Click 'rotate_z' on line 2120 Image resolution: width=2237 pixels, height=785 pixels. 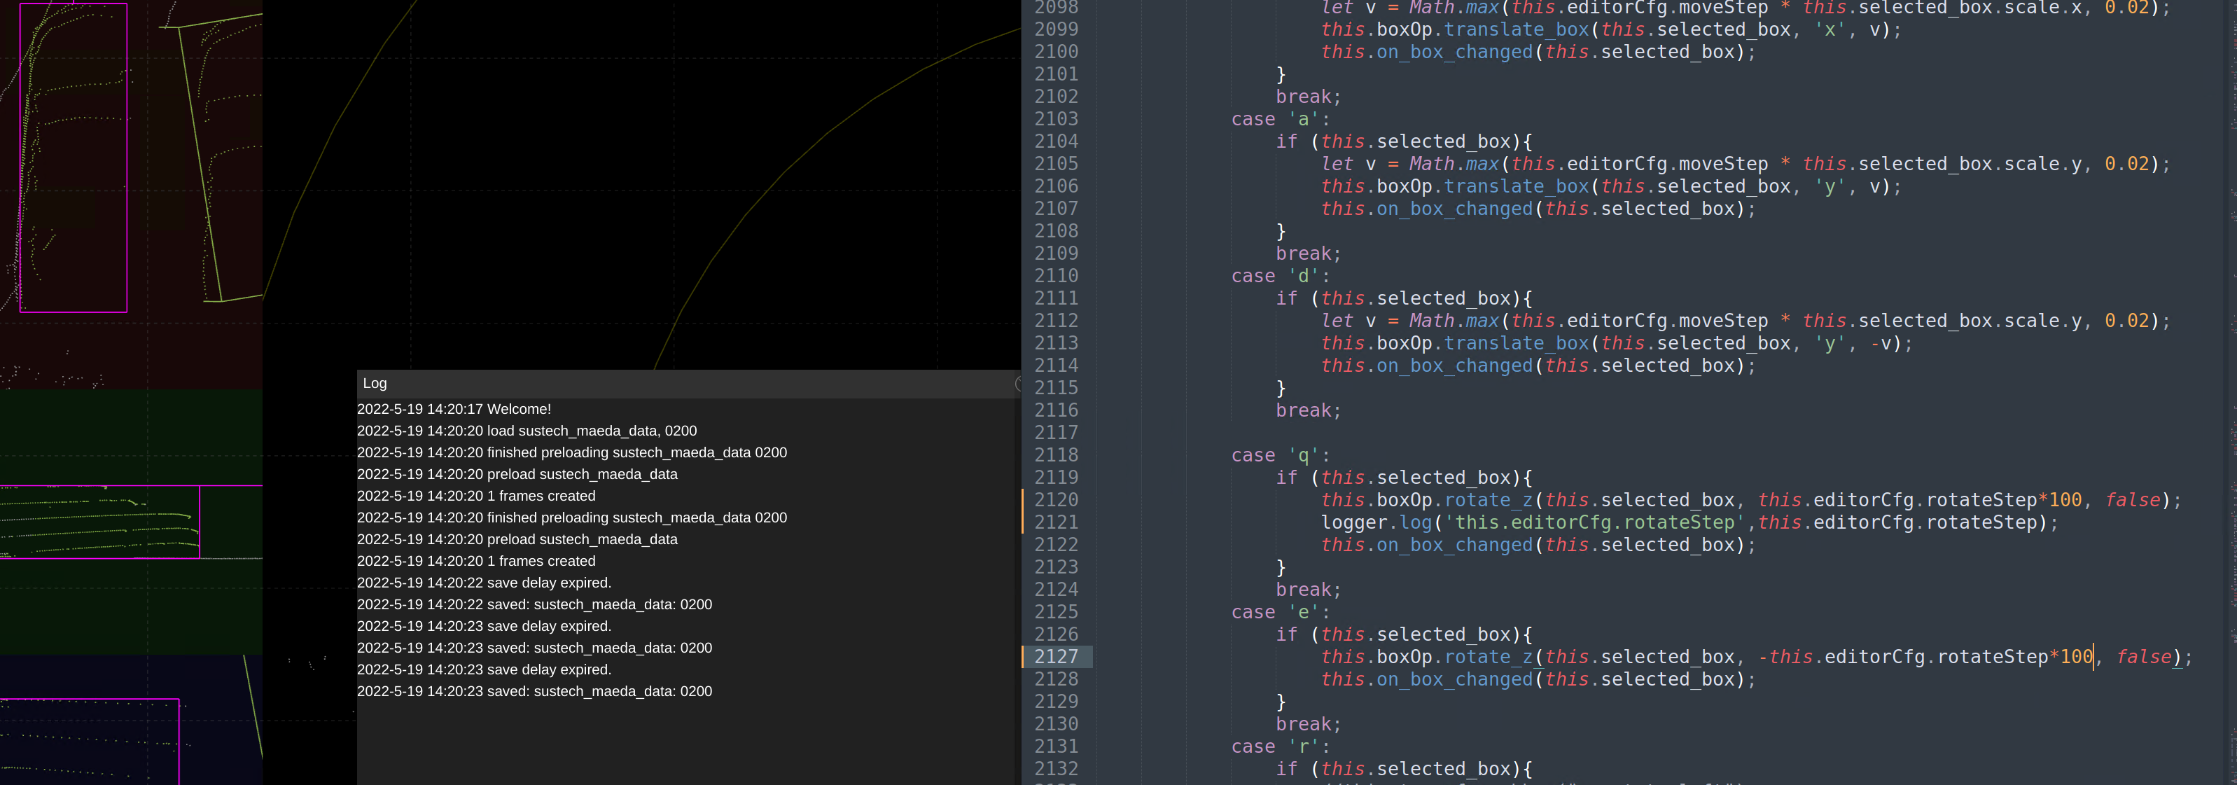1488,500
